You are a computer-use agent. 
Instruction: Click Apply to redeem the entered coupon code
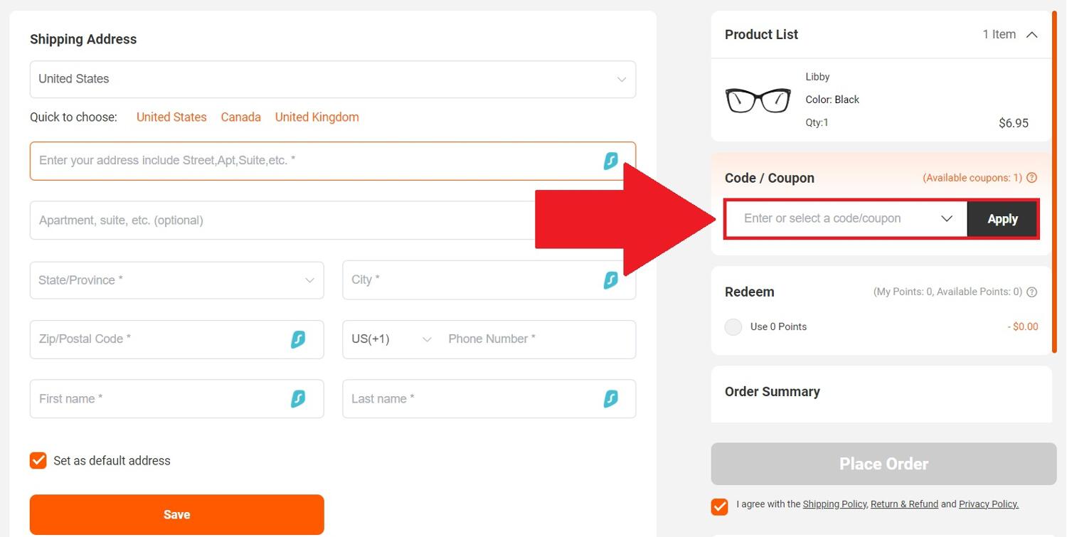1002,218
